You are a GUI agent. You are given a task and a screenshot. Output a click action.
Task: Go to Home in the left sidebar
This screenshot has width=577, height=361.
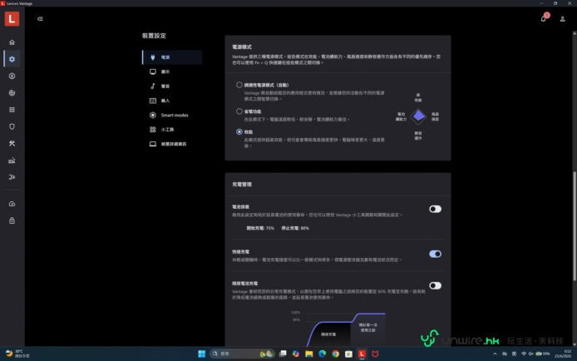[x=12, y=42]
